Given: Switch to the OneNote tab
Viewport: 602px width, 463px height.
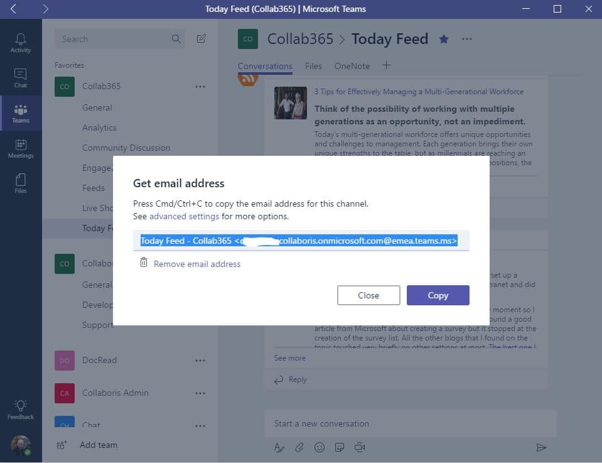Looking at the screenshot, I should click(x=352, y=66).
